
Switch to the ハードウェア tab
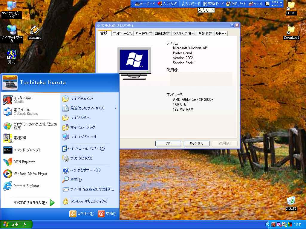pyautogui.click(x=143, y=33)
